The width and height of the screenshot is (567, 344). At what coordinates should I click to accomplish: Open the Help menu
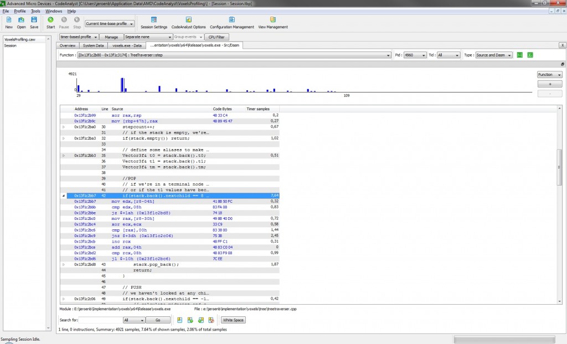(71, 11)
